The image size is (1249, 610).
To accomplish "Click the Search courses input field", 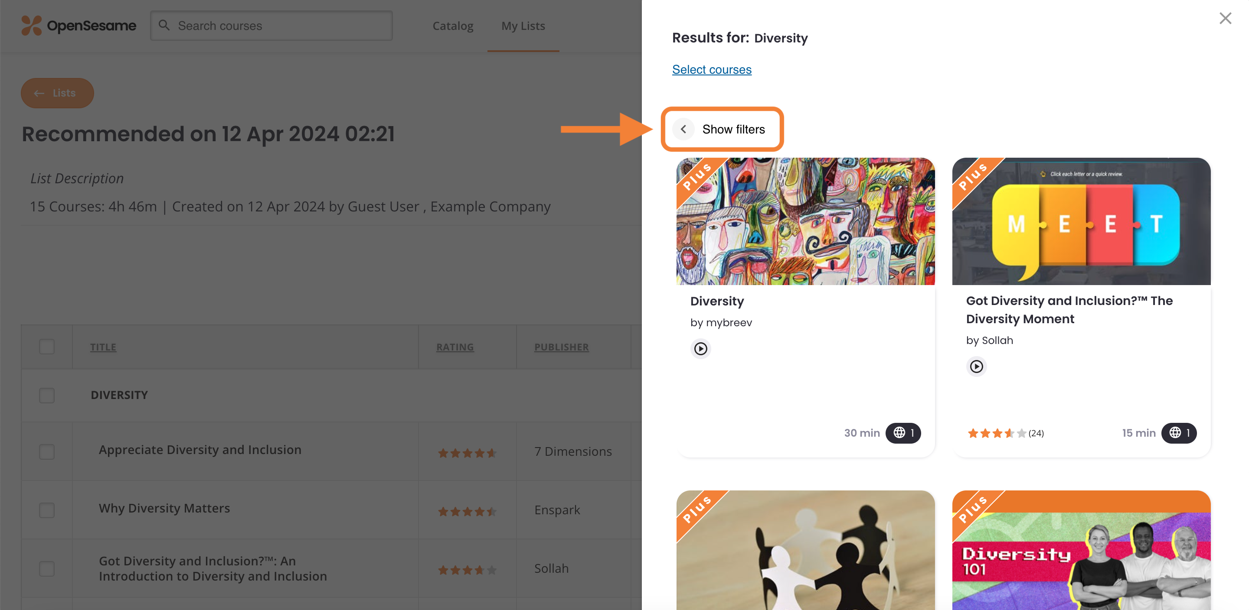I will 271,26.
